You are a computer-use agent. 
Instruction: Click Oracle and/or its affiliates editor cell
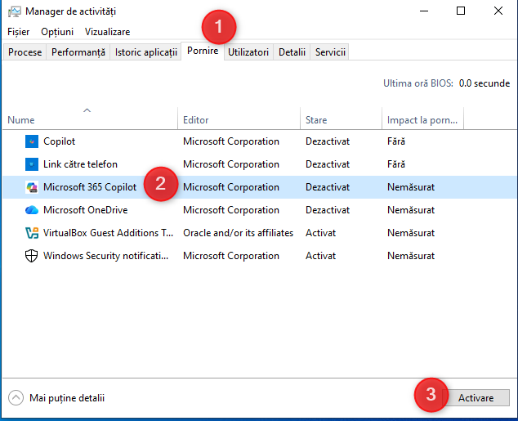(239, 233)
